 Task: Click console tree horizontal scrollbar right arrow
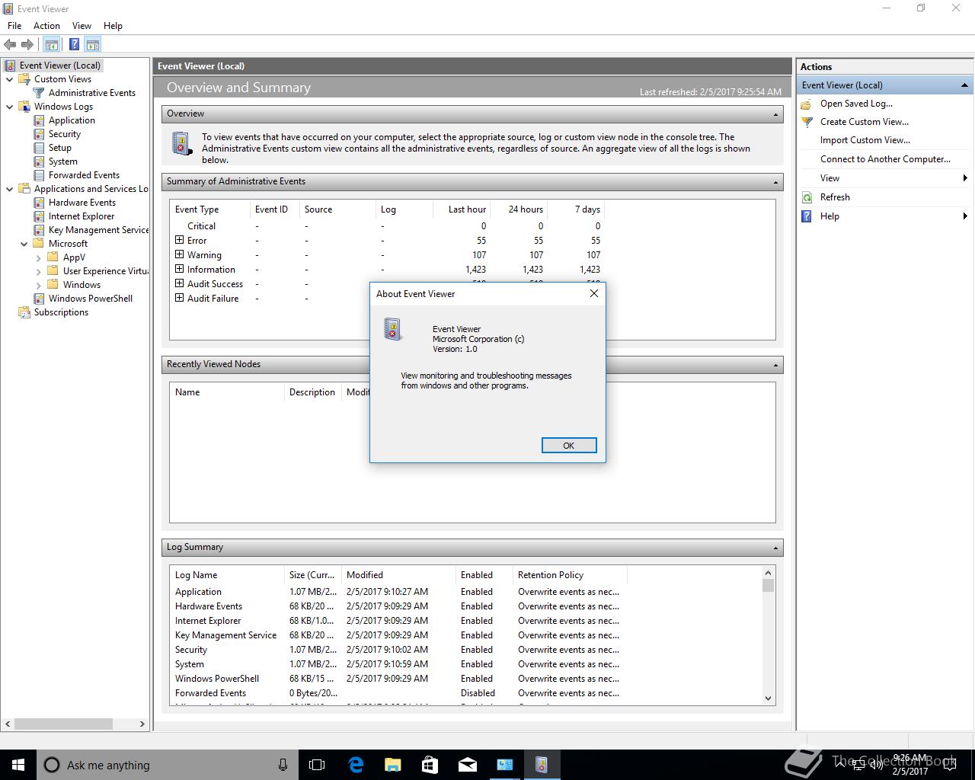pos(142,724)
